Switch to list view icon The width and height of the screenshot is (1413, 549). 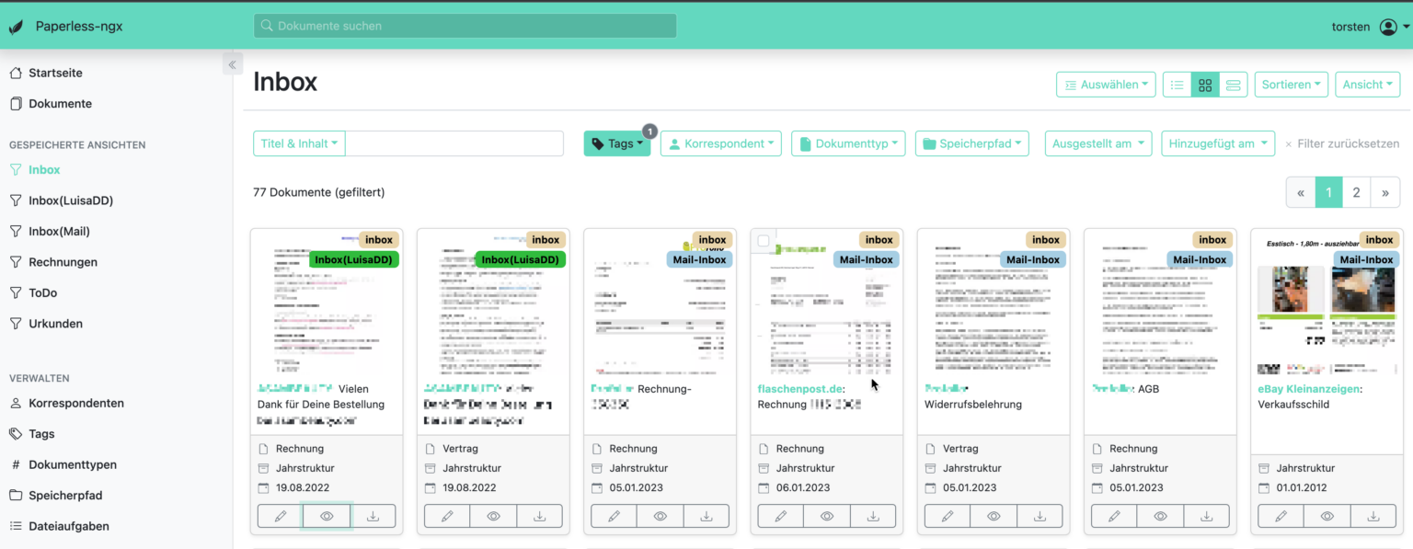(1176, 84)
